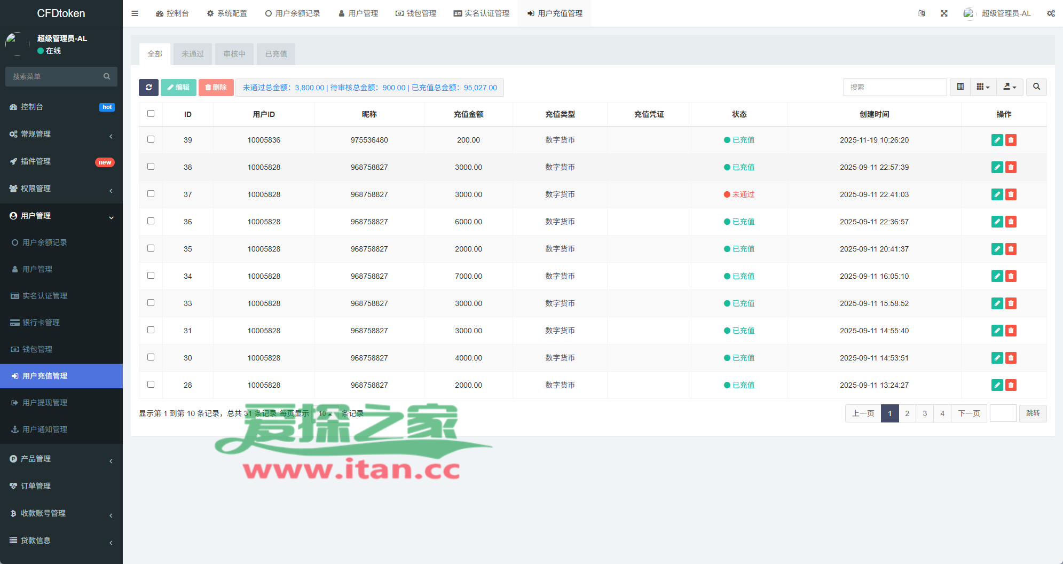Open the 钱包管理 top navigation tab
Viewport: 1063px width, 564px height.
(x=416, y=13)
